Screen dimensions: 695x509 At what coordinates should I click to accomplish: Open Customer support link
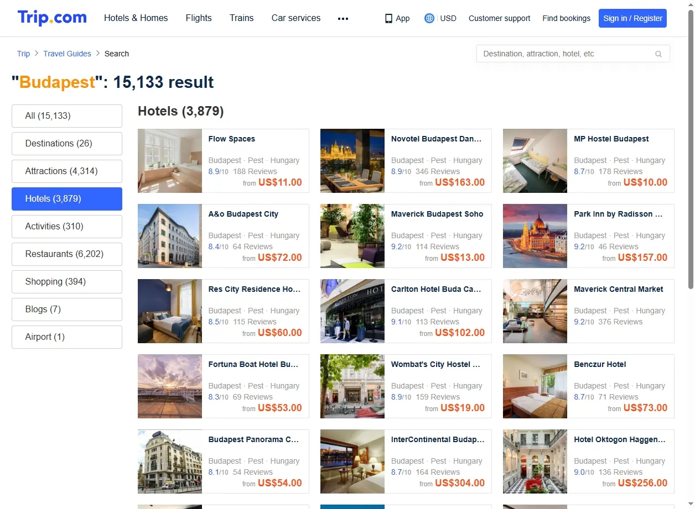click(499, 18)
